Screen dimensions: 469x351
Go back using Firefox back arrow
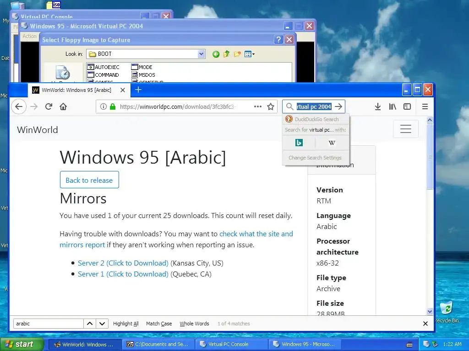(x=19, y=106)
